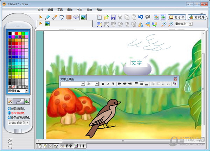The height and width of the screenshot is (151, 210).
Task: Click the text color icon in text toolbar
Action: [175, 84]
